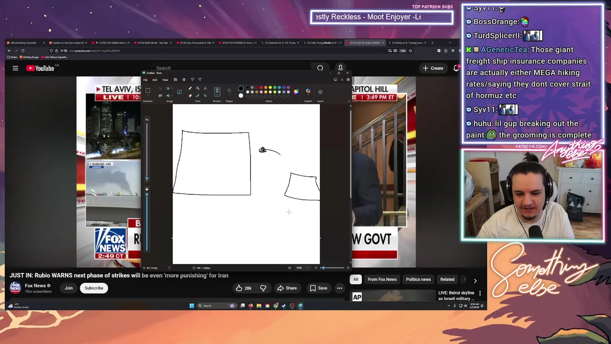Expand the Brushes dropdown in Paint
611x344 pixels.
pos(217,95)
